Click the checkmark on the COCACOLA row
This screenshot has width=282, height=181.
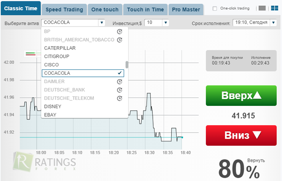[120, 73]
